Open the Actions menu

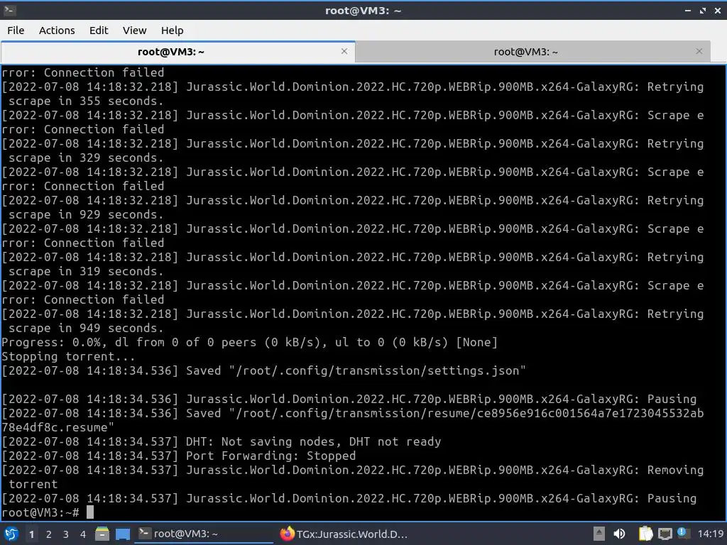(x=57, y=31)
